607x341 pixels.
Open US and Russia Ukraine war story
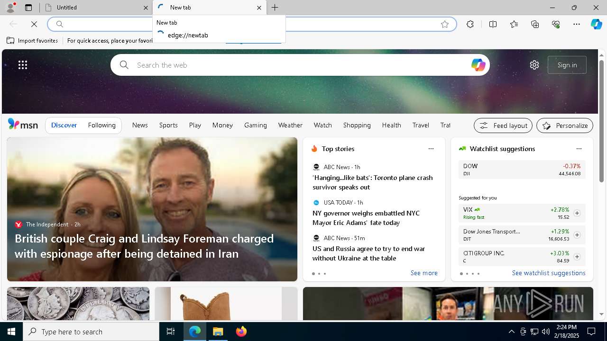tap(369, 253)
